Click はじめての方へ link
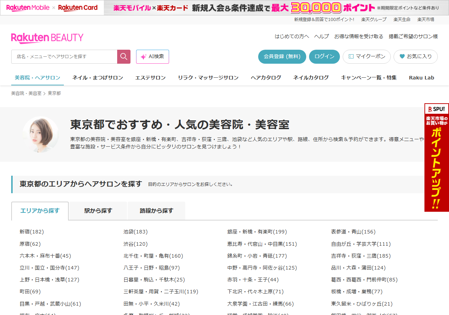The height and width of the screenshot is (315, 449). [292, 36]
